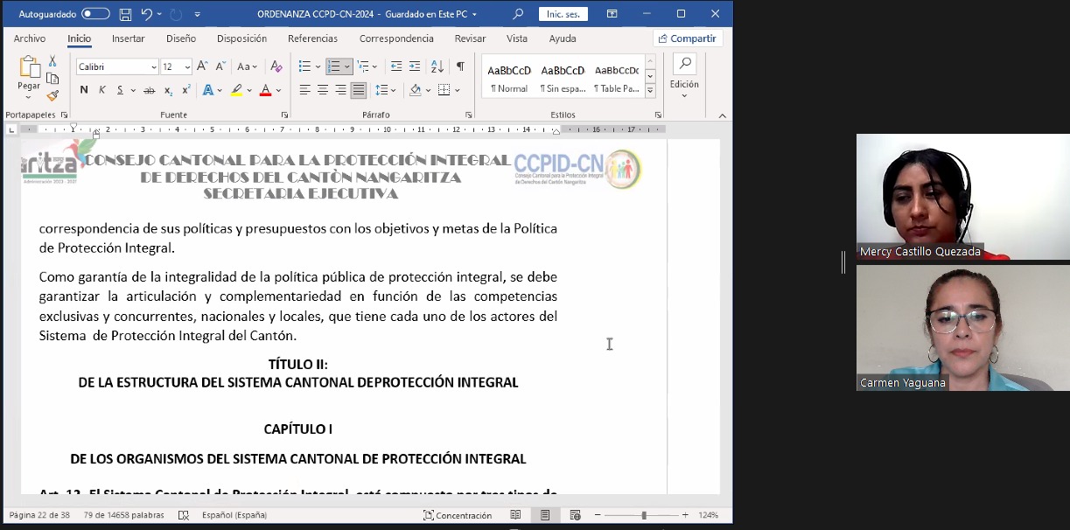The height and width of the screenshot is (530, 1070).
Task: Open the Calibri font name dropdown
Action: 154,67
